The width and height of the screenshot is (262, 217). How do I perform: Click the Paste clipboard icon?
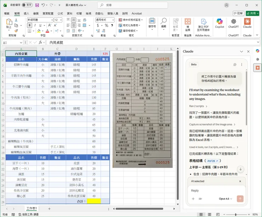tap(9, 22)
